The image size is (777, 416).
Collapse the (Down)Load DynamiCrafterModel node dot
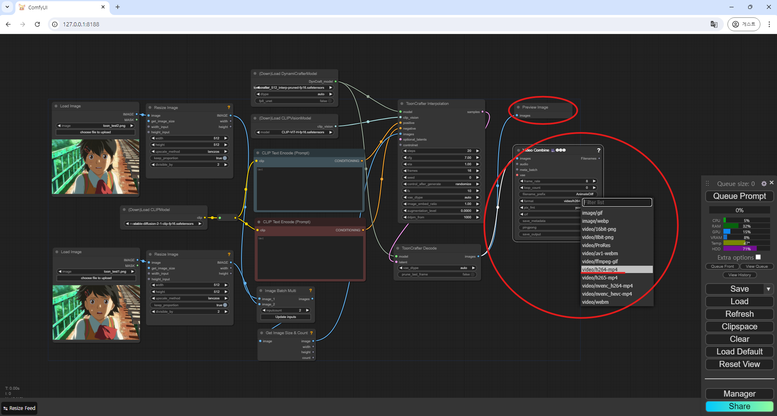(255, 74)
